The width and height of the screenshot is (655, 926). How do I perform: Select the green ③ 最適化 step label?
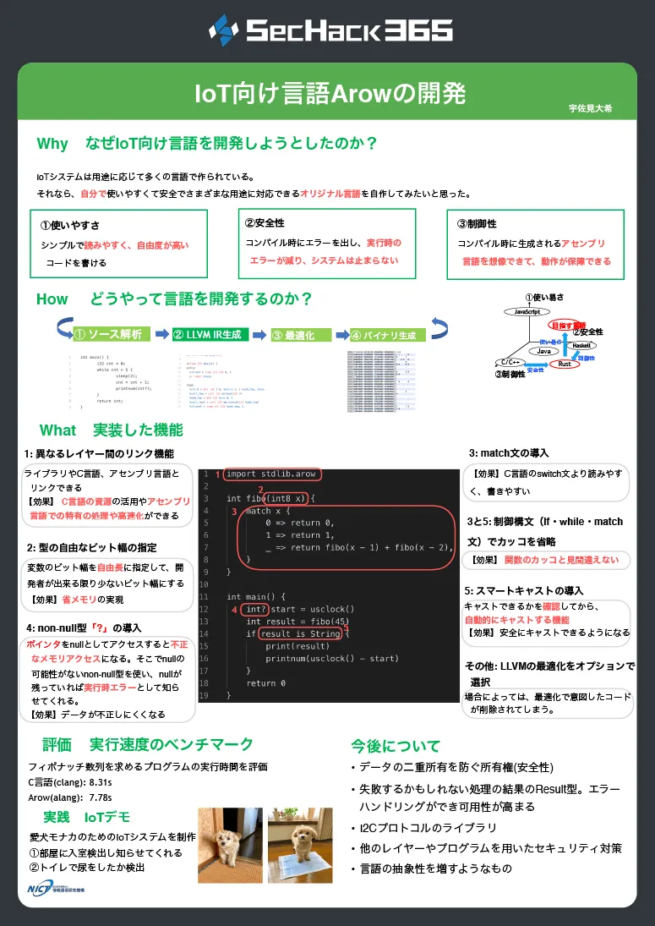click(x=301, y=335)
